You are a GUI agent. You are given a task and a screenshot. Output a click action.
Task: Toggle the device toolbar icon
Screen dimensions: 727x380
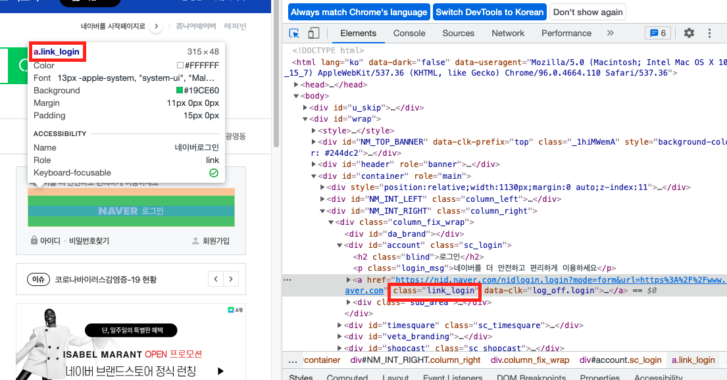314,33
